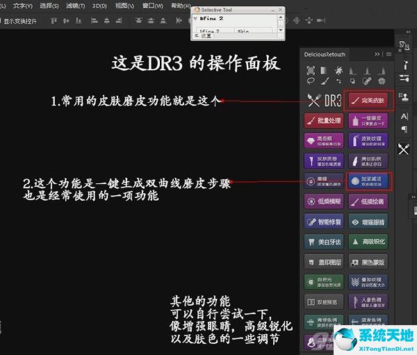Click the 低频模糊 button
The width and height of the screenshot is (417, 355).
point(324,201)
